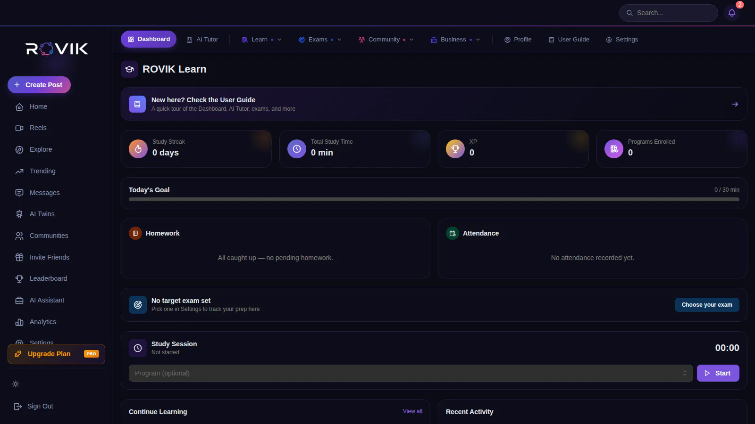Click the Homework card icon
The width and height of the screenshot is (755, 424).
(x=135, y=233)
